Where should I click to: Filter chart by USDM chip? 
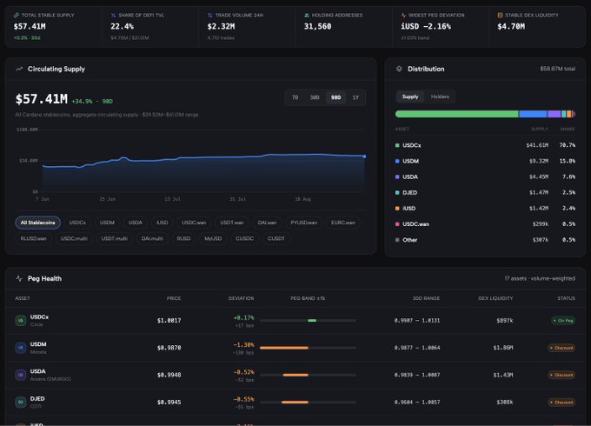point(107,223)
